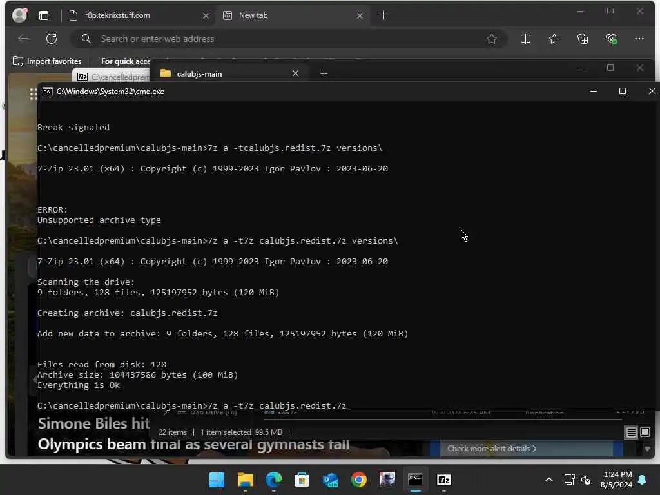Image resolution: width=660 pixels, height=495 pixels.
Task: Open the Edge new tab apps grid
Action: click(33, 94)
